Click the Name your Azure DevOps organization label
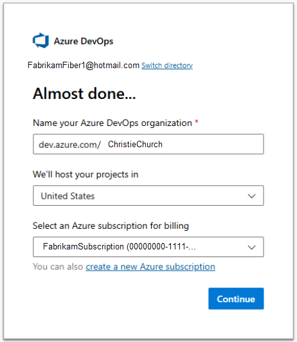Image resolution: width=297 pixels, height=342 pixels. (x=113, y=123)
